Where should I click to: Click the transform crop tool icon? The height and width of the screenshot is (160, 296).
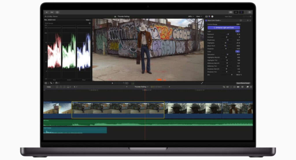point(46,83)
